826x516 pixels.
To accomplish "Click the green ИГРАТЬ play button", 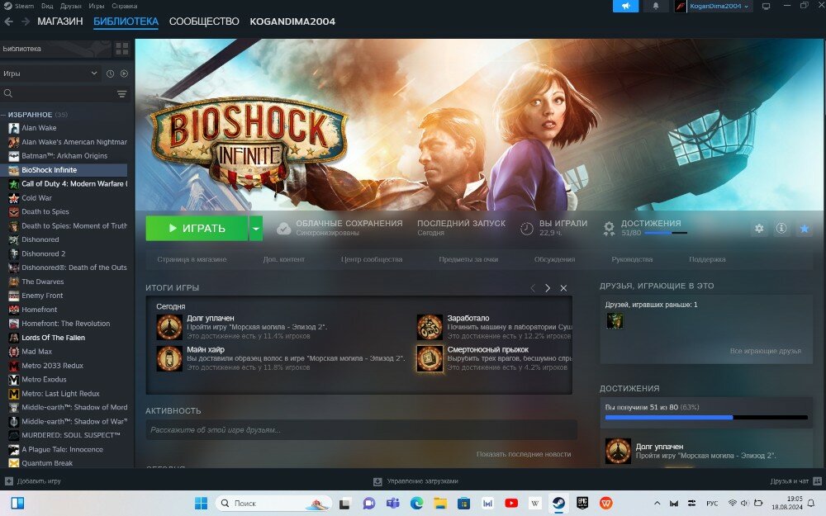I will 197,228.
